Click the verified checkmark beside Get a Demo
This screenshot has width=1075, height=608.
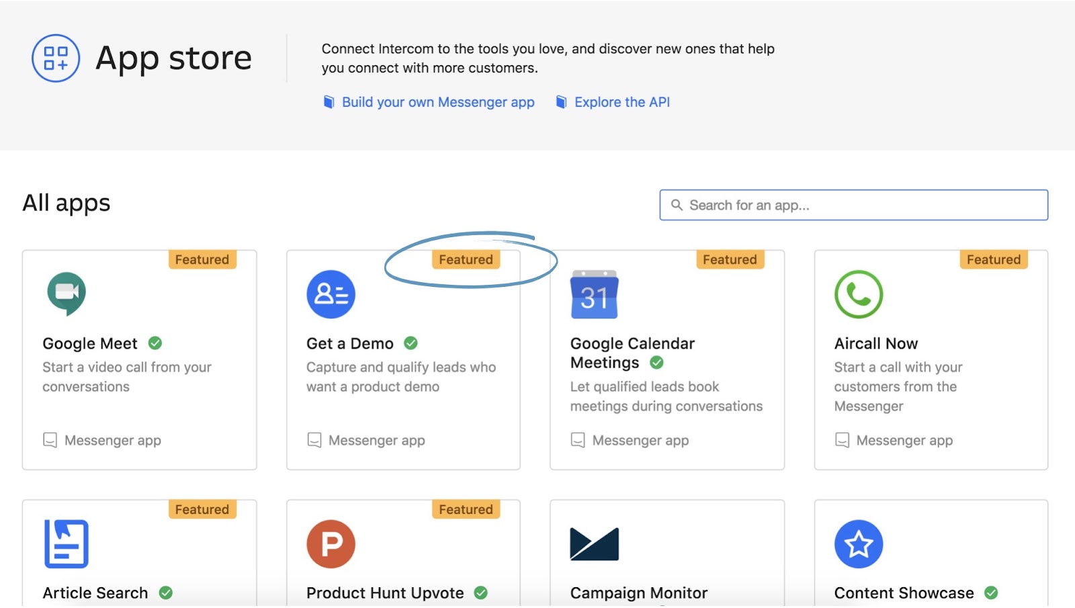(411, 343)
